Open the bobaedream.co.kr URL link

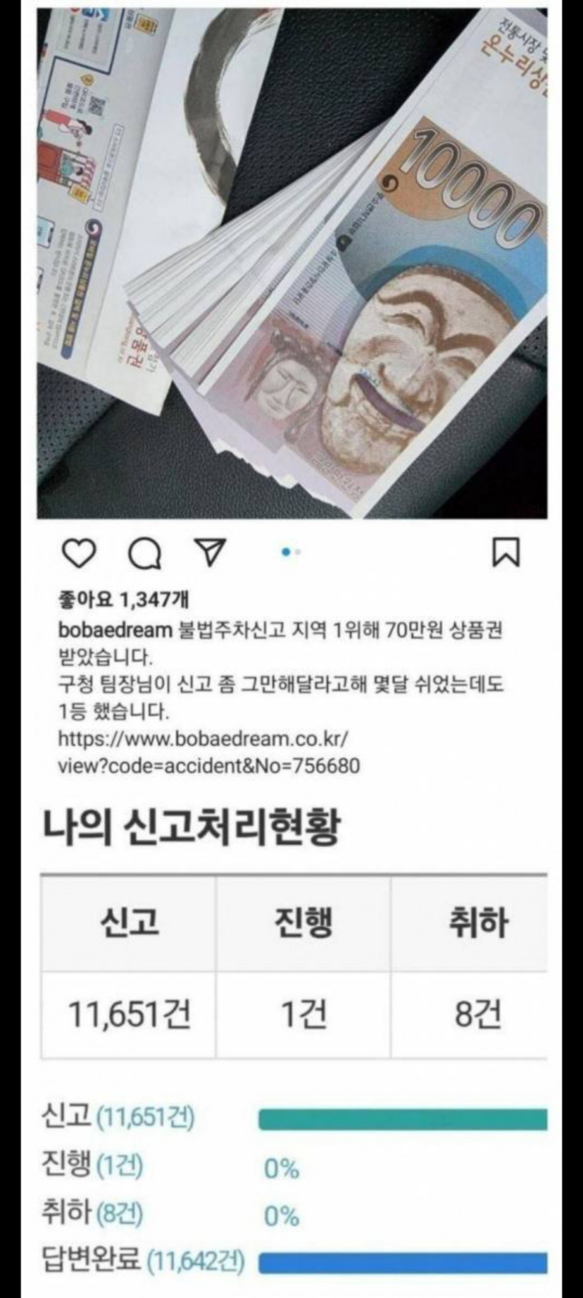pyautogui.click(x=209, y=752)
